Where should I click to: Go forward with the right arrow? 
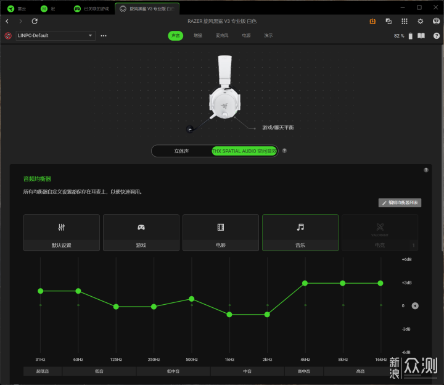(x=21, y=21)
